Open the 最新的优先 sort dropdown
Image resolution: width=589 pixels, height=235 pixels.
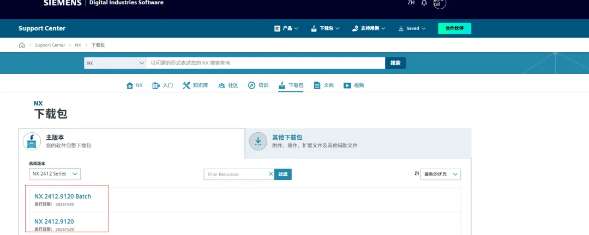point(441,174)
